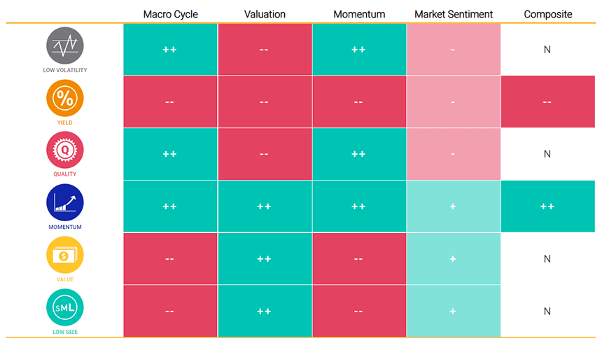
Task: Select the orange Yield percent icon
Action: tap(64, 98)
